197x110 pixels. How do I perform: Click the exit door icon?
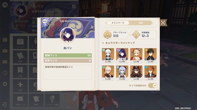[x=5, y=105]
